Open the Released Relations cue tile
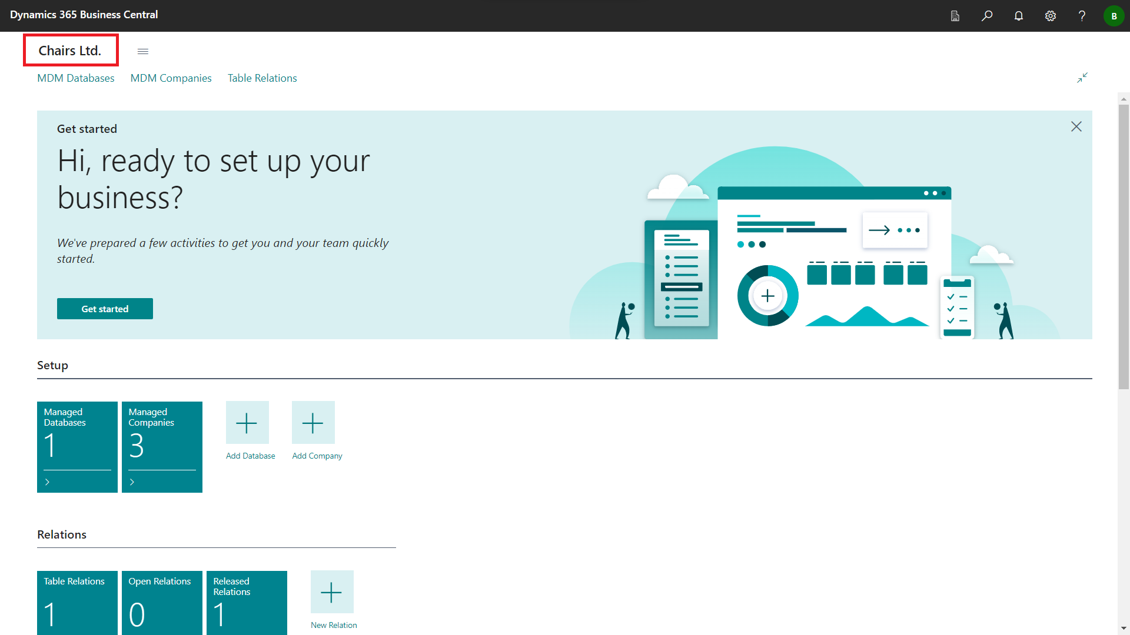This screenshot has height=635, width=1130. coord(247,603)
